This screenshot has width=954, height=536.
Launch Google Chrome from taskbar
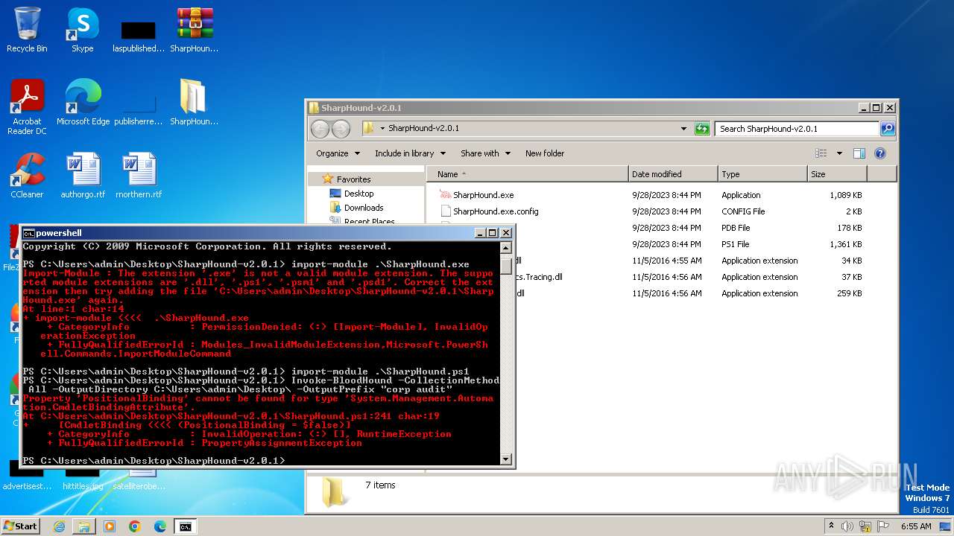tap(135, 526)
